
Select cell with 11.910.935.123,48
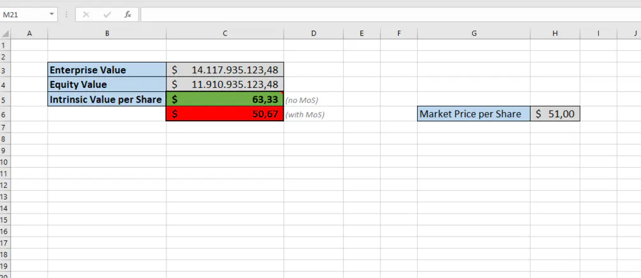pos(225,85)
